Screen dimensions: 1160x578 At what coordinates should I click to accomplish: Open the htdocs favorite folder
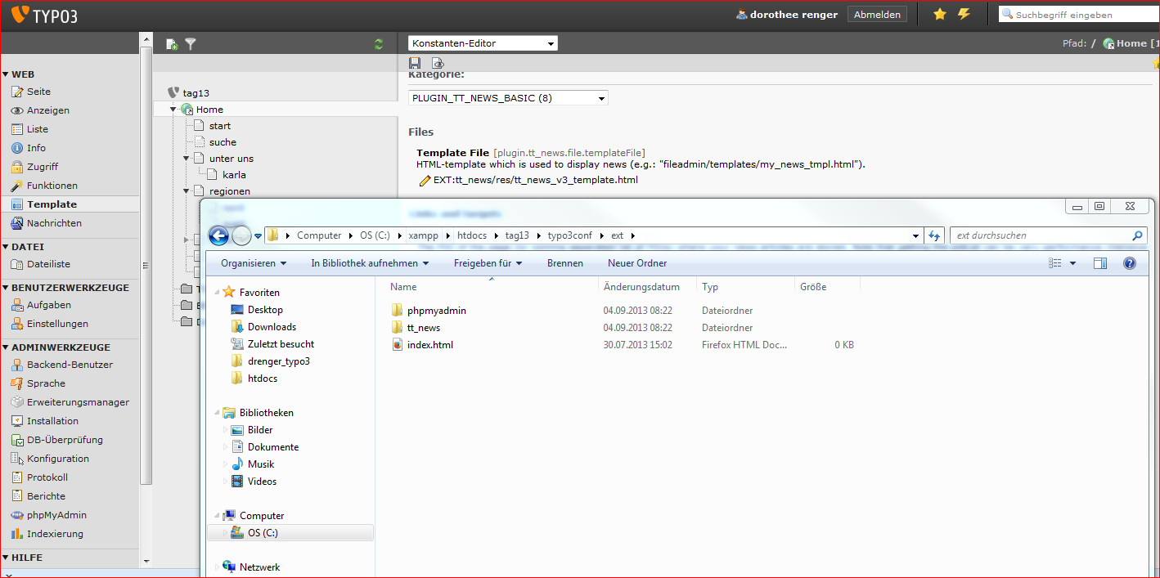pos(262,379)
